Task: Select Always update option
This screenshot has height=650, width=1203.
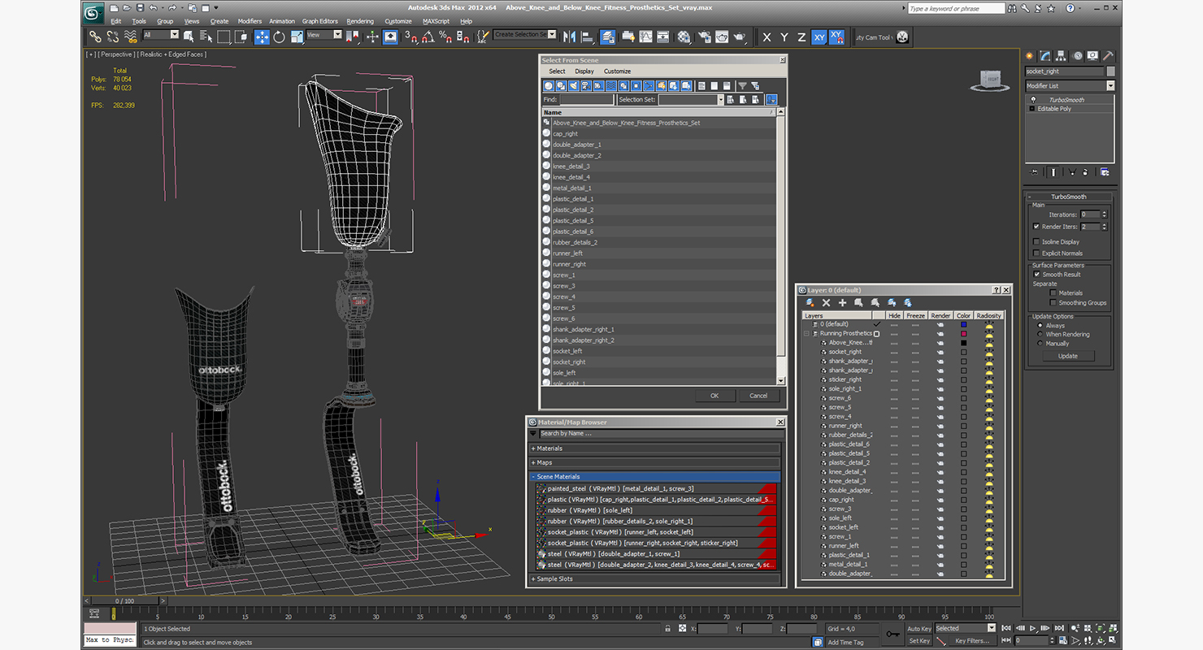Action: click(1040, 325)
